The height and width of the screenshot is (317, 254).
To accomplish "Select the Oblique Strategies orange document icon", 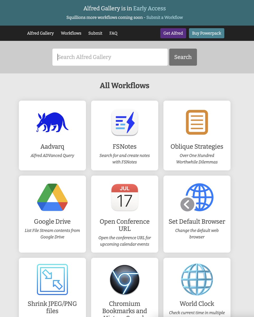I will point(197,122).
